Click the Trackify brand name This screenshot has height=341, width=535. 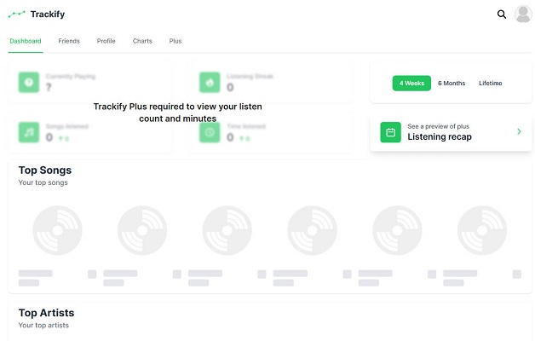pyautogui.click(x=48, y=14)
